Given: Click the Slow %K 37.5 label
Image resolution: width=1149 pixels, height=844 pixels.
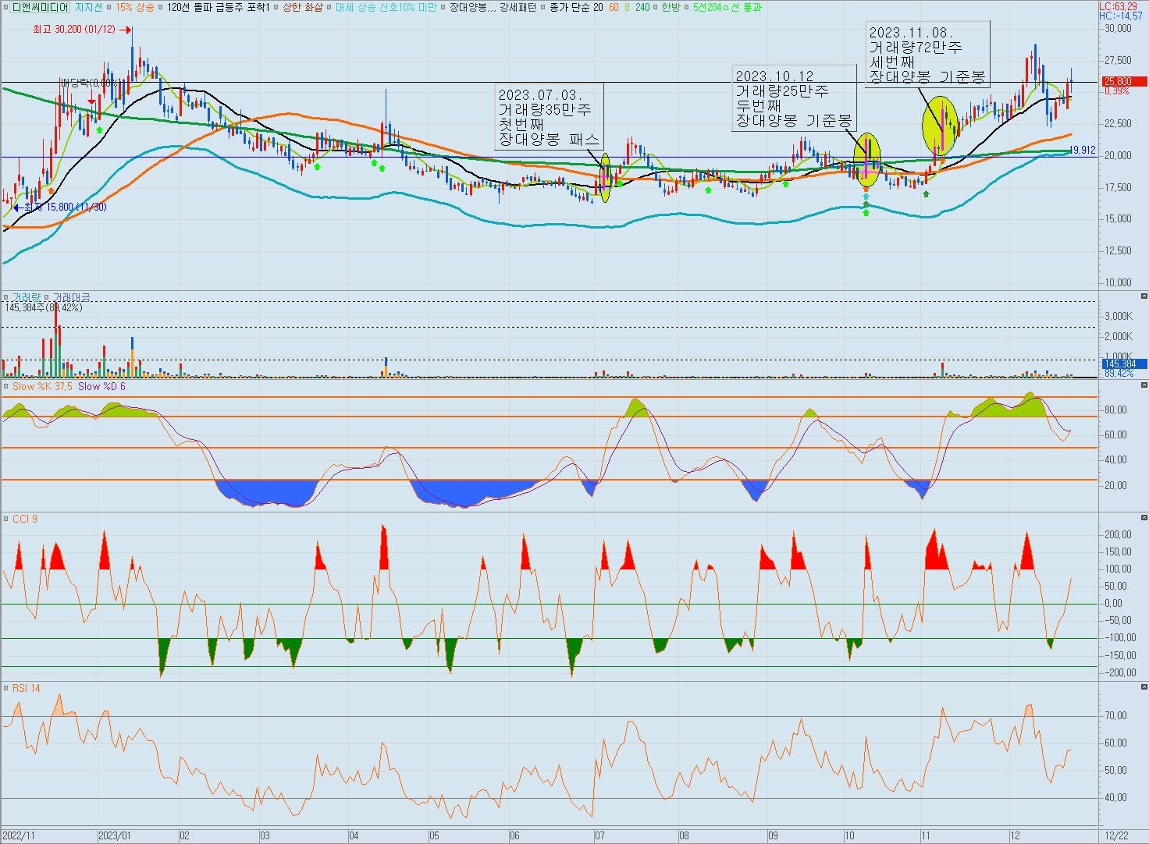Looking at the screenshot, I should pyautogui.click(x=42, y=386).
